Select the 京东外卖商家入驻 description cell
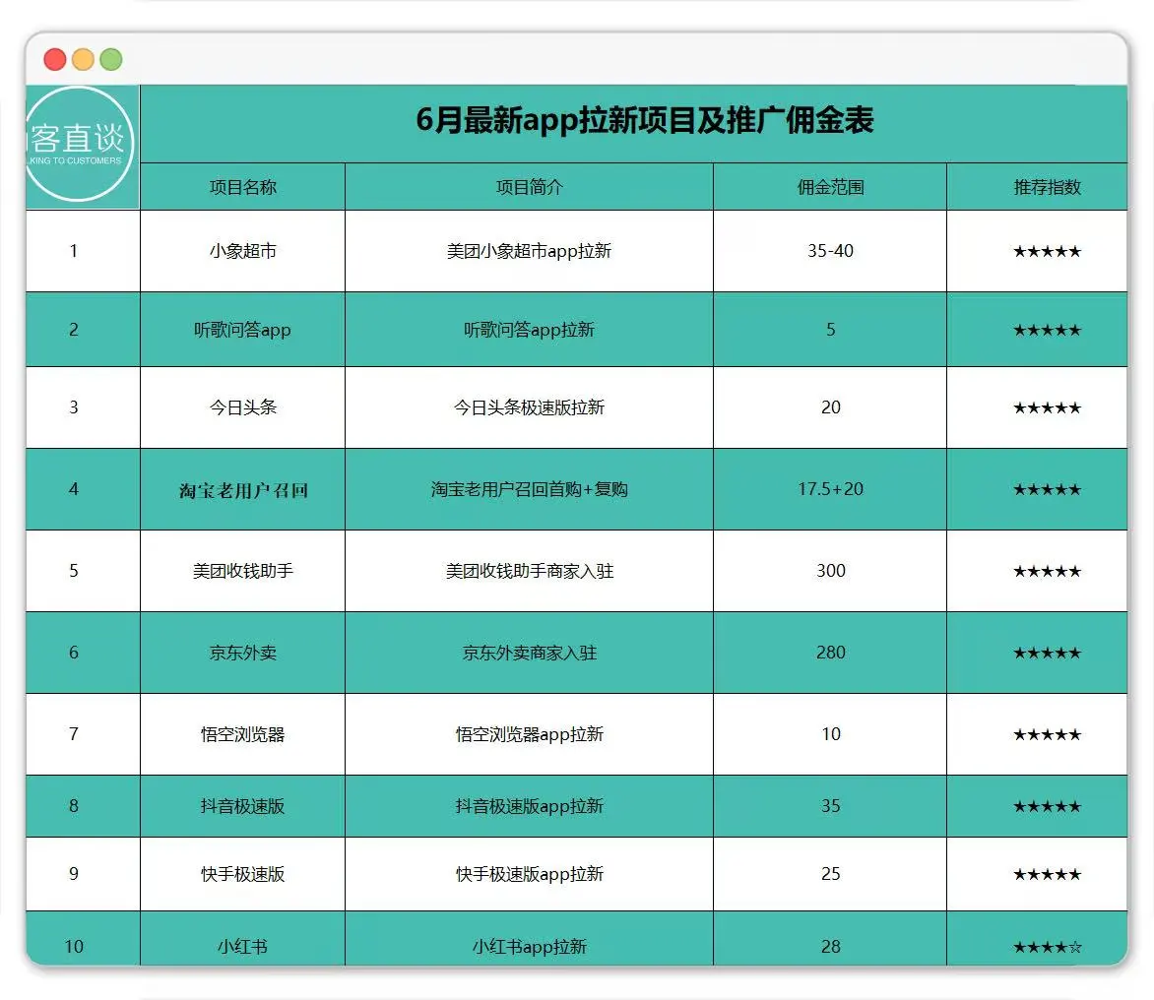This screenshot has height=1000, width=1154. point(529,653)
